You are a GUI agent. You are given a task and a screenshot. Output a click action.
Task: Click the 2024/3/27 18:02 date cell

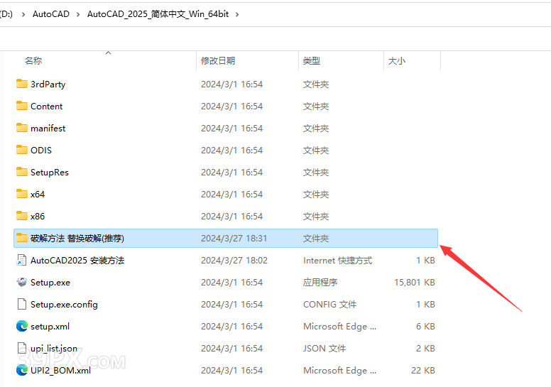(234, 261)
